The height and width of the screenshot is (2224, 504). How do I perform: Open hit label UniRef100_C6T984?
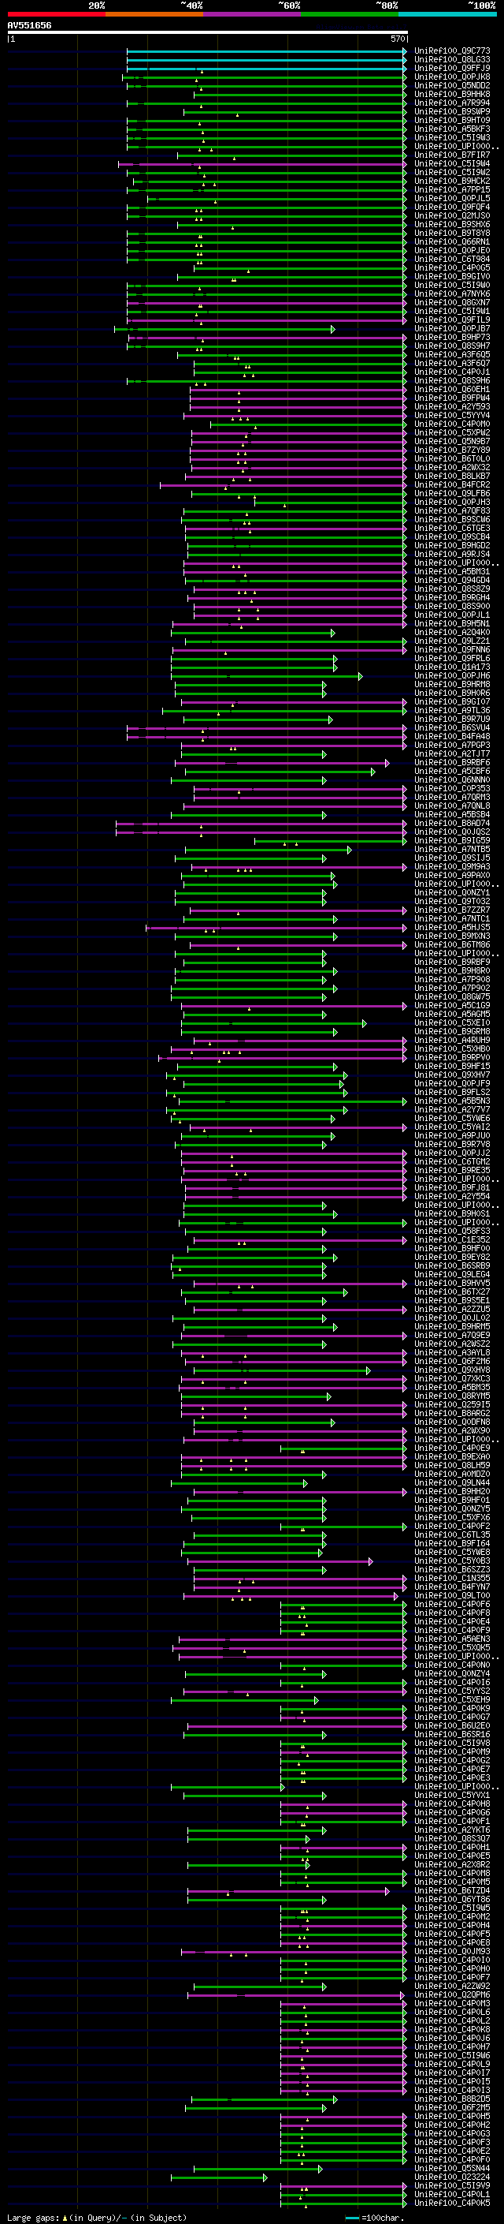452,259
